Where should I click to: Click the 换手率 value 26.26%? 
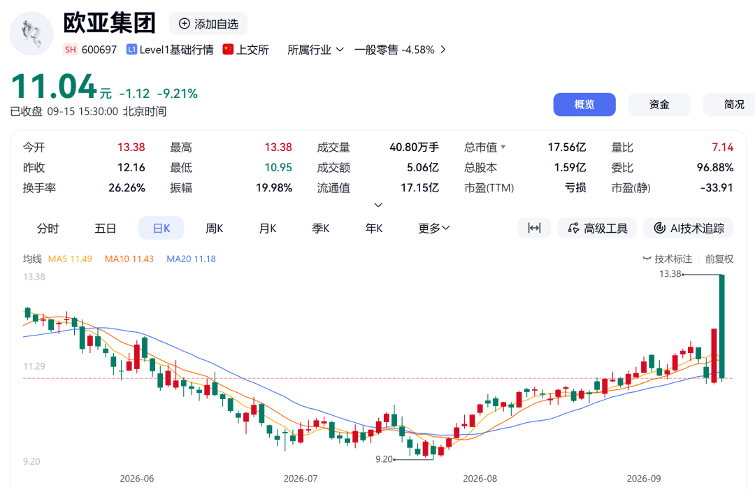[x=127, y=188]
